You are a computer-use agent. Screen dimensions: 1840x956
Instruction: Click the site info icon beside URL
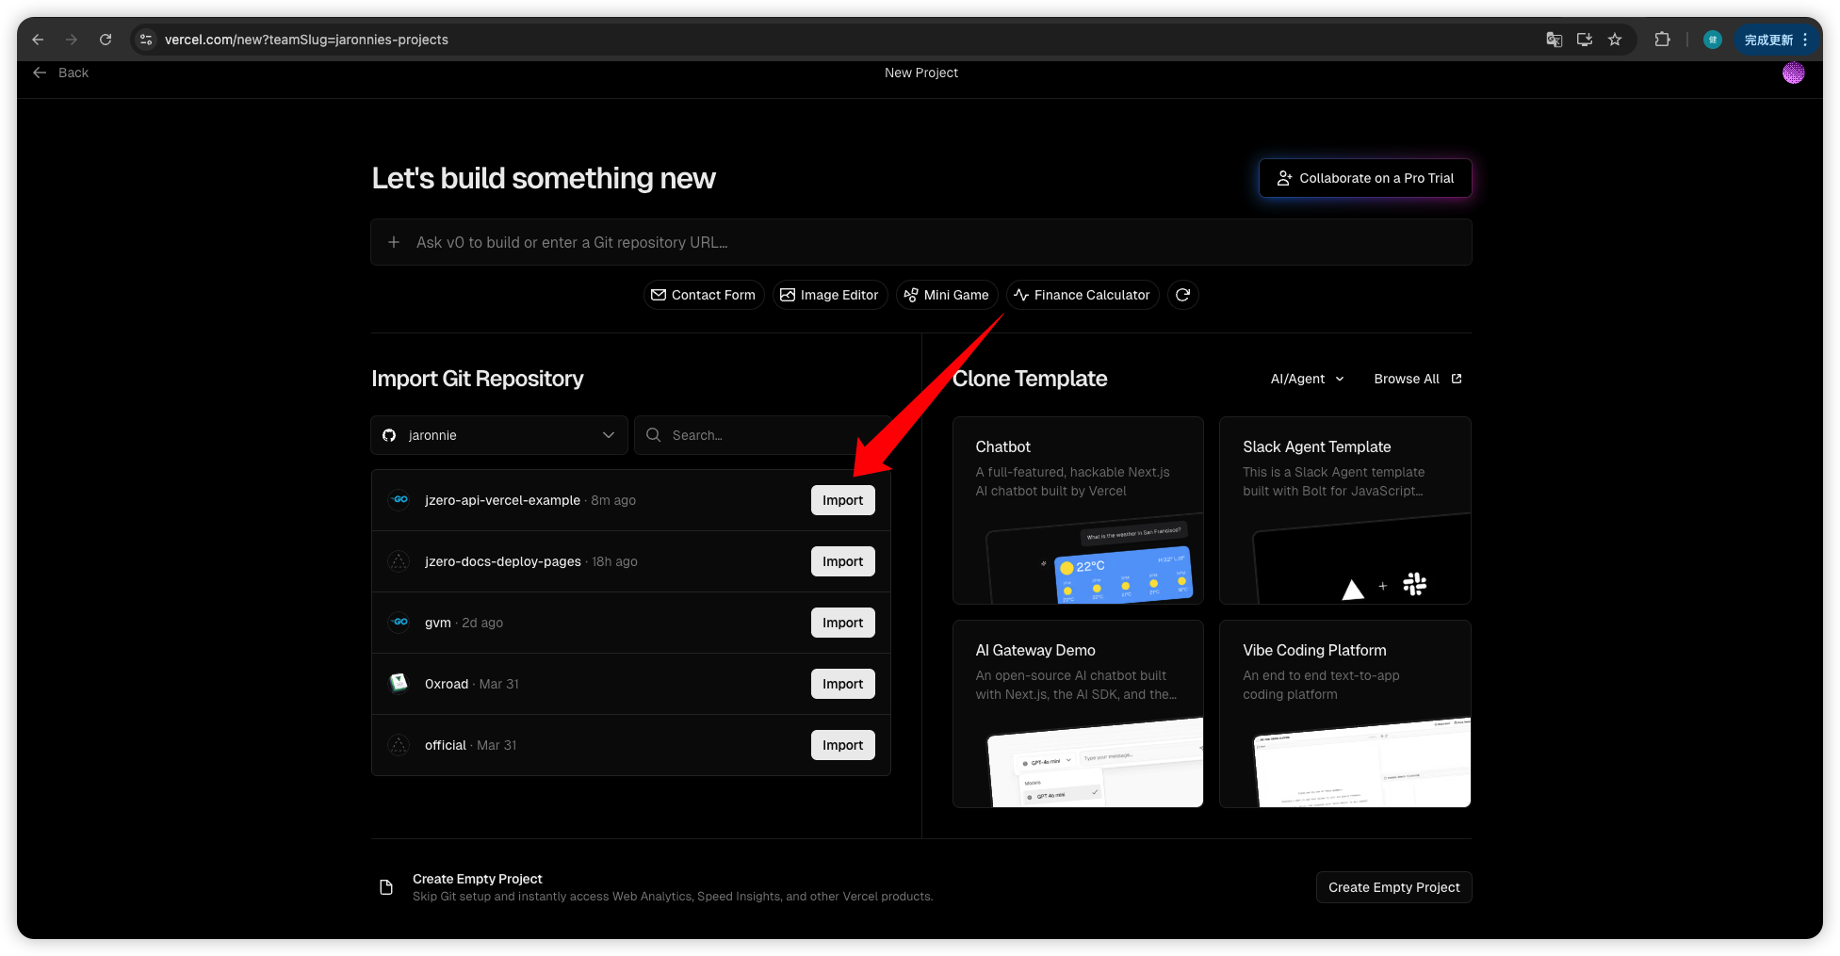[146, 40]
